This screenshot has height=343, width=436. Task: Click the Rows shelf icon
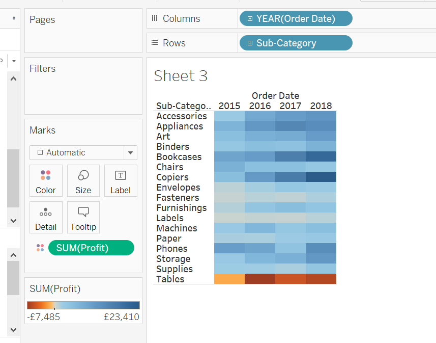[x=155, y=43]
